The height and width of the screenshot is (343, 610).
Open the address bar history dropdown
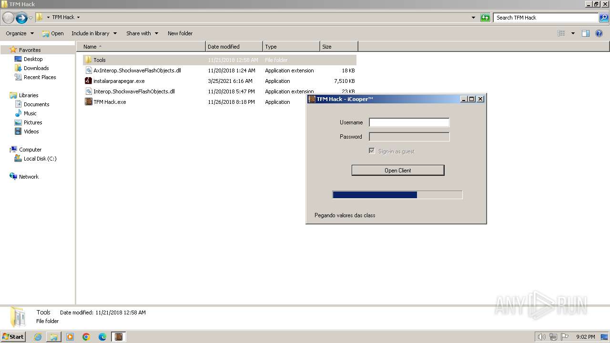click(x=473, y=18)
